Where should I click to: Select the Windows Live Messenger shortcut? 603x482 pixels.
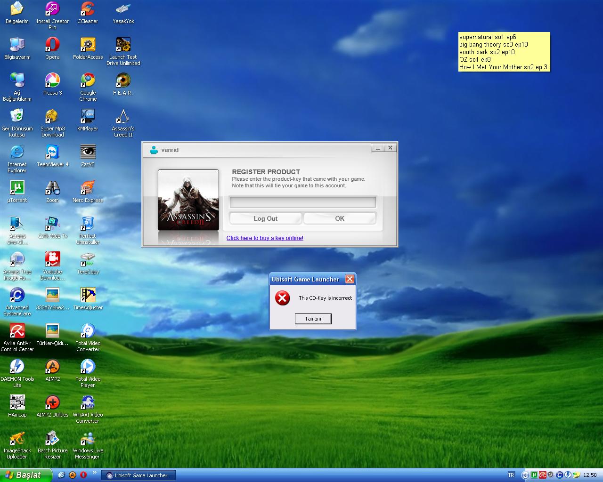tap(88, 445)
